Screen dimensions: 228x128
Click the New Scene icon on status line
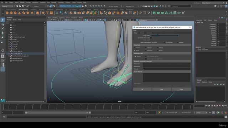coord(17,6)
